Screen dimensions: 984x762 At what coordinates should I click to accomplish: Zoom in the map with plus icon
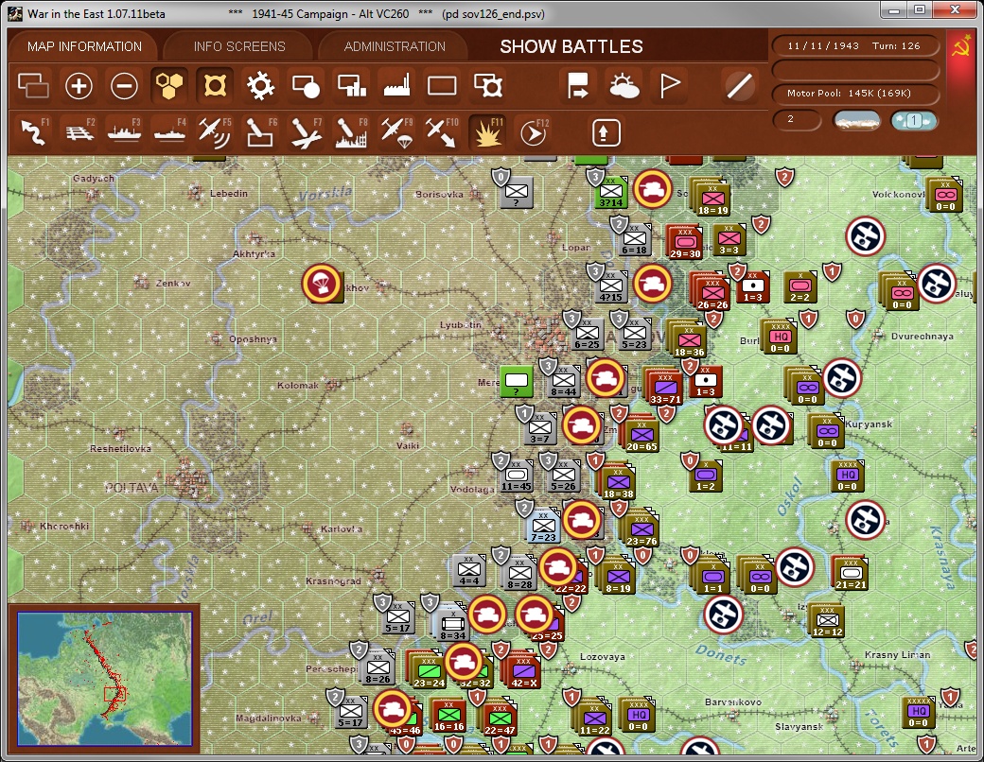(79, 86)
